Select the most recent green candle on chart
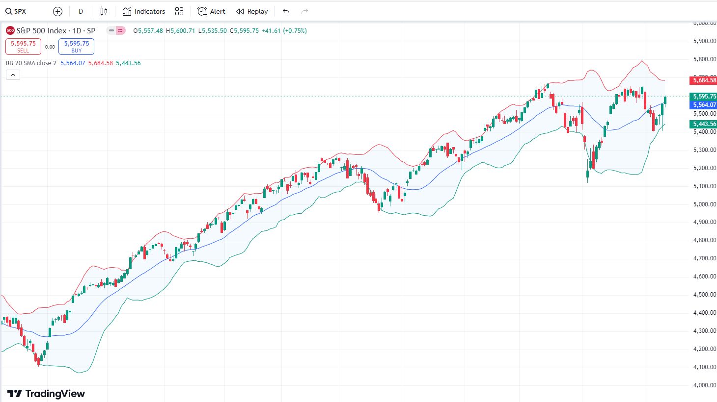717x402 pixels. click(665, 101)
